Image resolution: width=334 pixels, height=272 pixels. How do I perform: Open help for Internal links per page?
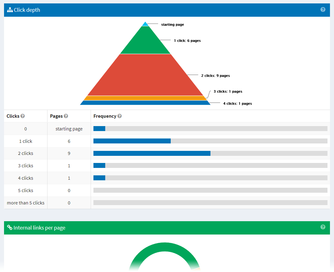[323, 227]
